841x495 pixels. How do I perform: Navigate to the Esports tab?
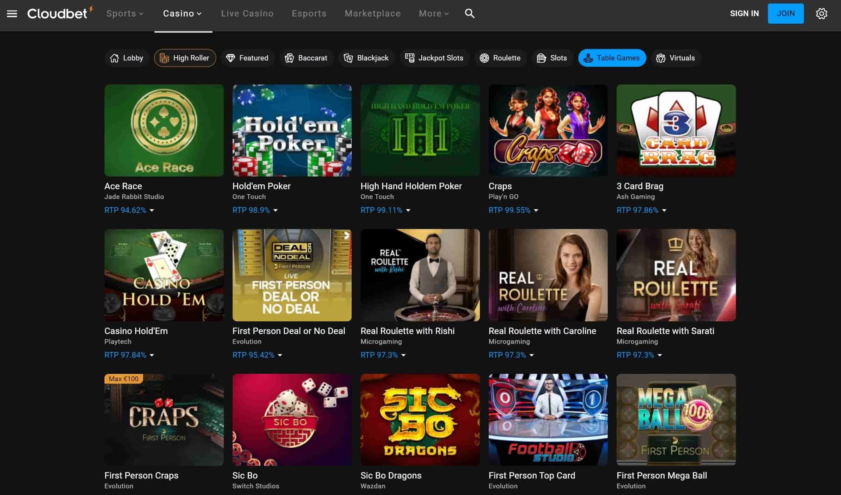[309, 14]
